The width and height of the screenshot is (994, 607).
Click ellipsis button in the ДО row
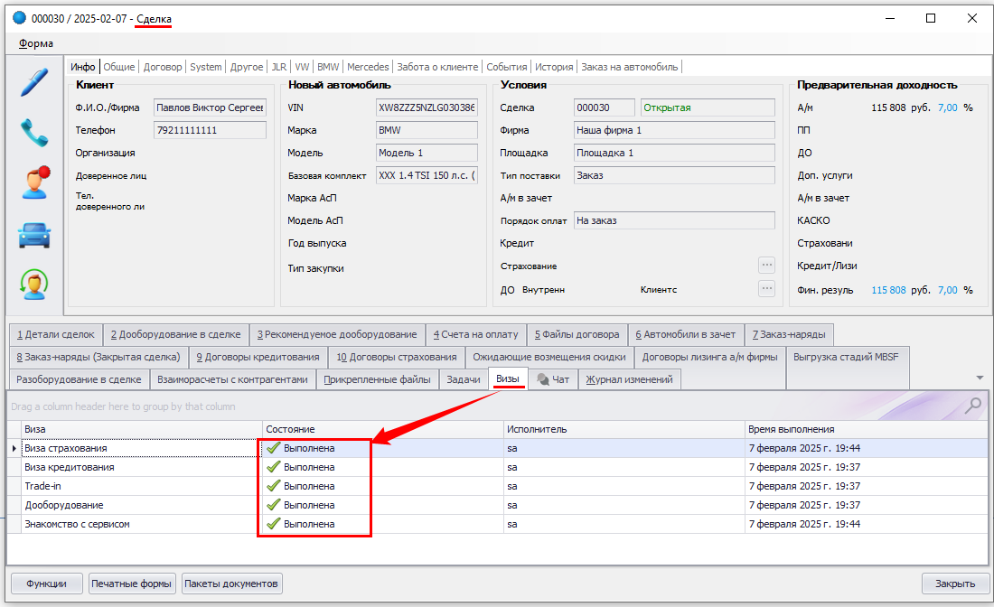[x=766, y=289]
